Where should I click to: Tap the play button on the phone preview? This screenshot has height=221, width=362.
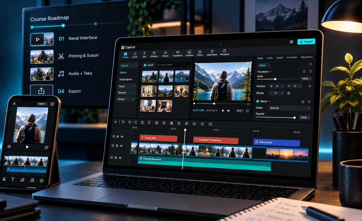(27, 147)
